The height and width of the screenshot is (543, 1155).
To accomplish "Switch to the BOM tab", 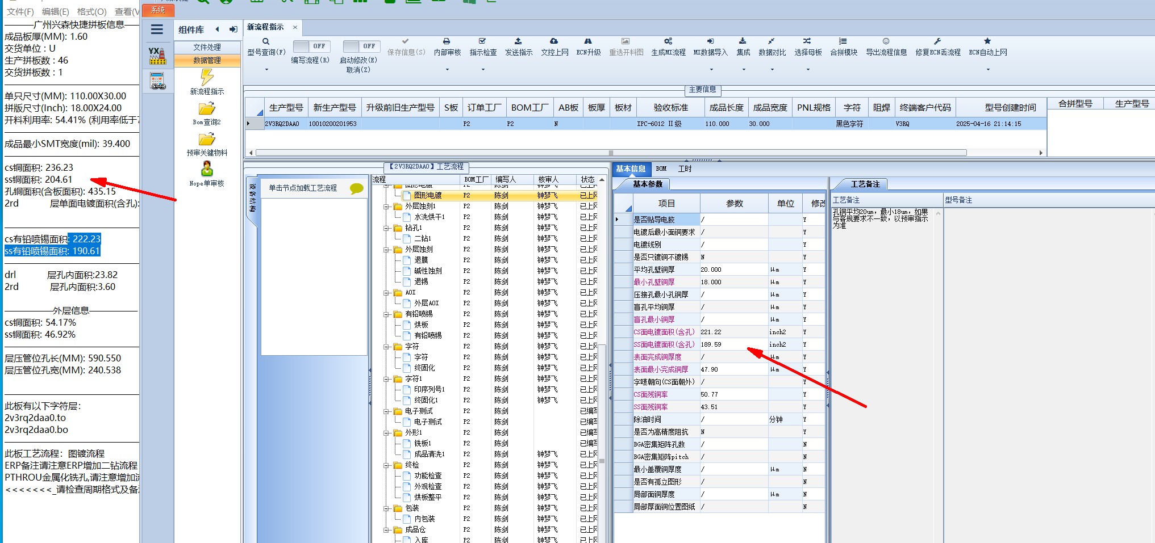I will pos(661,169).
